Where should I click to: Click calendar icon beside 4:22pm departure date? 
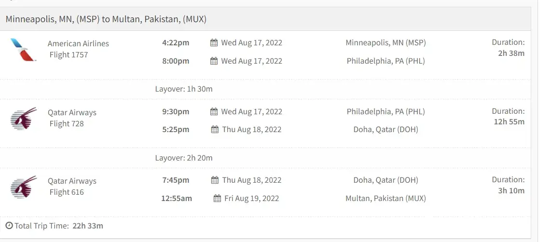click(214, 43)
